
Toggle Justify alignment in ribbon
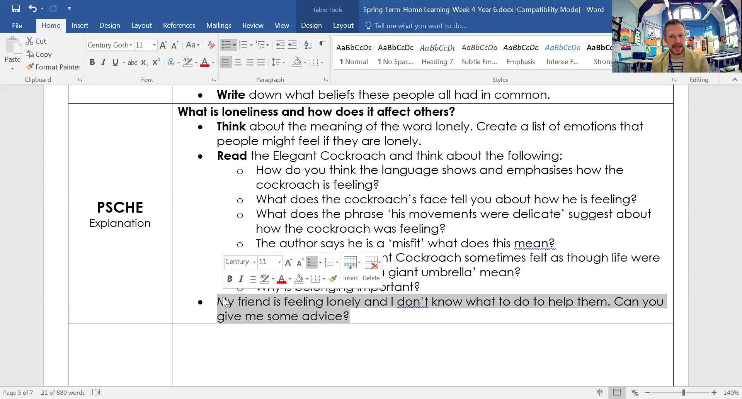pos(261,62)
